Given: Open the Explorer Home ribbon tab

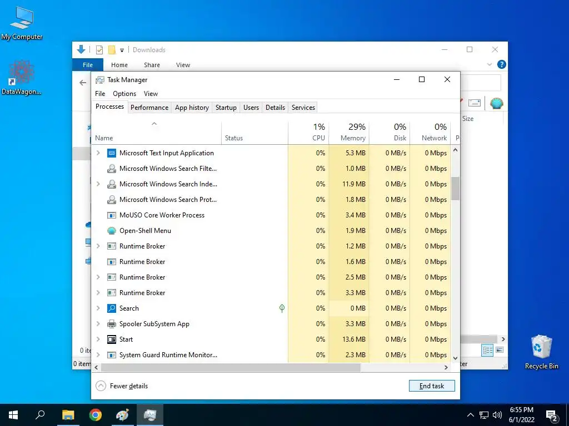Looking at the screenshot, I should (119, 65).
